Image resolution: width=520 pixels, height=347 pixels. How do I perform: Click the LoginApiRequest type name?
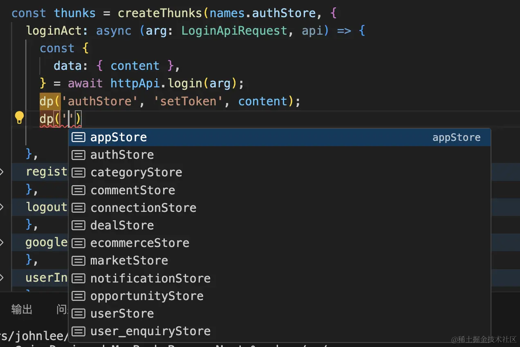click(x=234, y=31)
